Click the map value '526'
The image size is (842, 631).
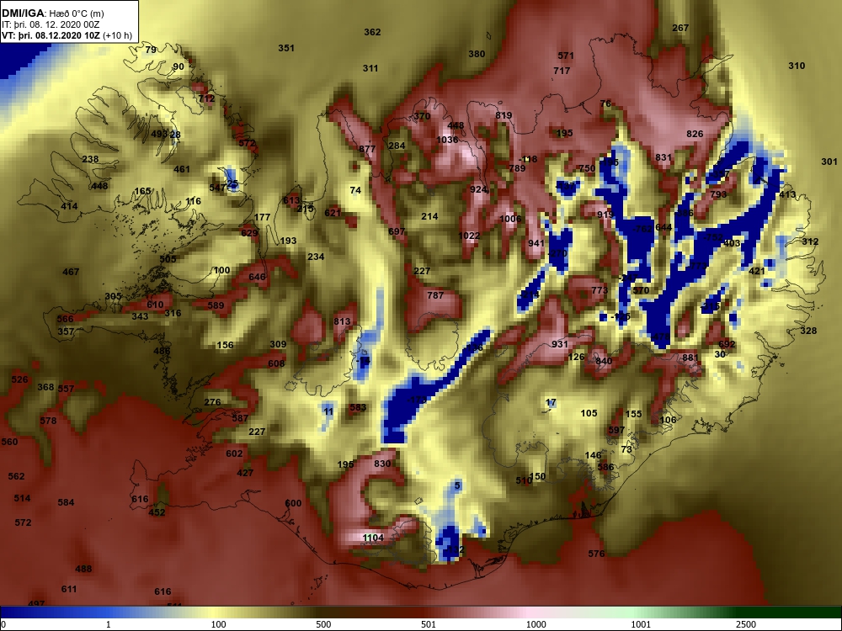pyautogui.click(x=19, y=380)
